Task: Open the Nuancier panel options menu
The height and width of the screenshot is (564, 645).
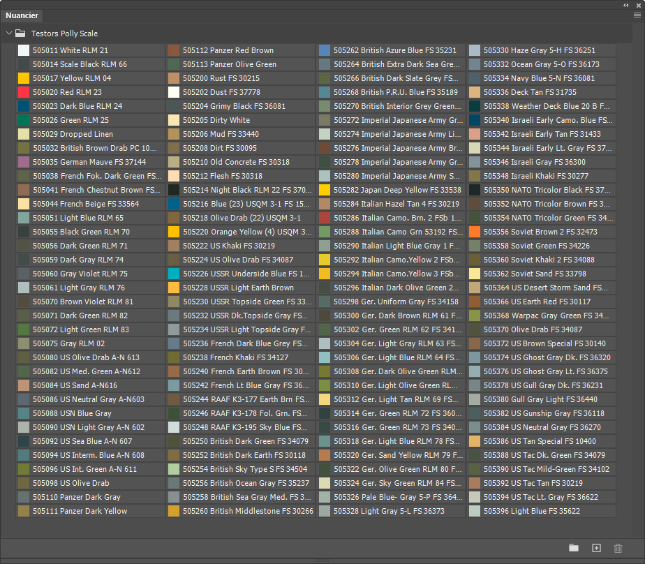Action: 636,15
